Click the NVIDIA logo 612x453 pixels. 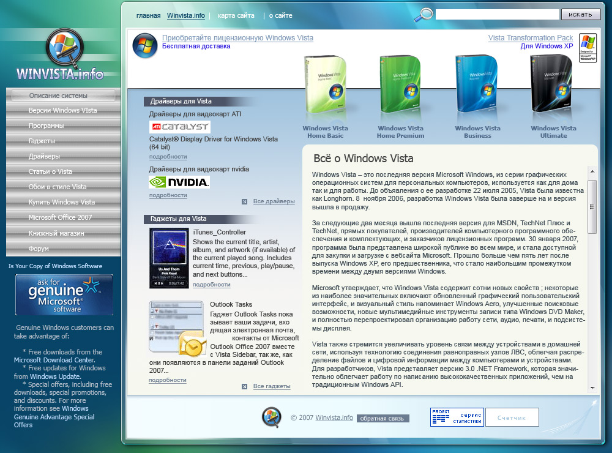(x=179, y=182)
